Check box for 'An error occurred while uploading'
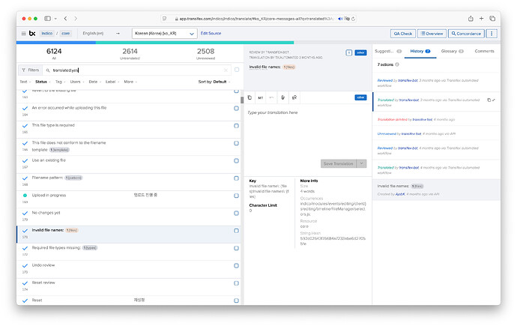Image resolution: width=517 pixels, height=326 pixels. point(237,108)
